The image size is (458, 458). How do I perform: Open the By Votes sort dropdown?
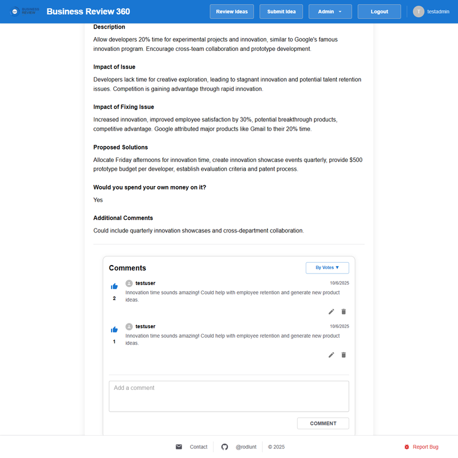point(327,267)
